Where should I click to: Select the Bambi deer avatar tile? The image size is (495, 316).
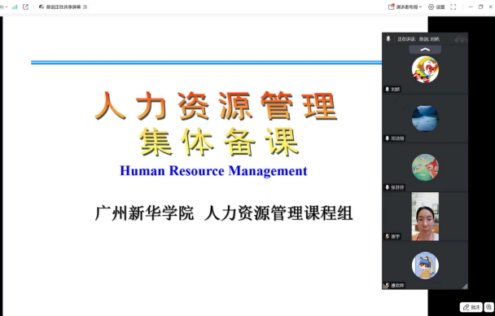(425, 167)
